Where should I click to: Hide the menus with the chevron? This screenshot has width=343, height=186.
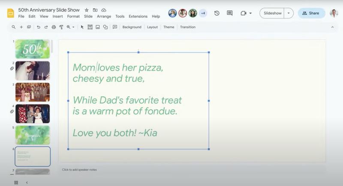point(332,27)
